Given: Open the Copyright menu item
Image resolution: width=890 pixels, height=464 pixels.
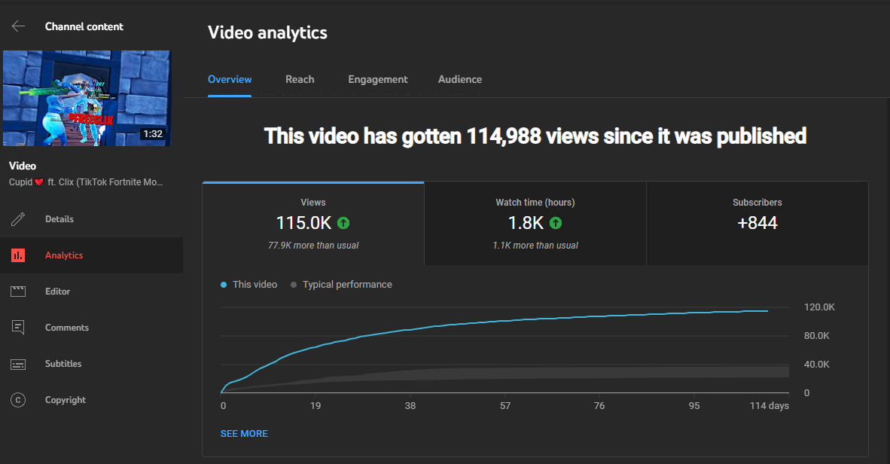Looking at the screenshot, I should pos(66,400).
